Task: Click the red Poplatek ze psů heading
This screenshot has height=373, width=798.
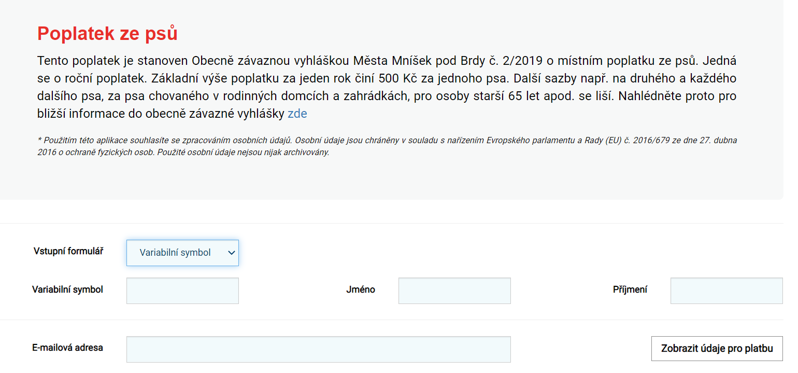Action: [108, 34]
